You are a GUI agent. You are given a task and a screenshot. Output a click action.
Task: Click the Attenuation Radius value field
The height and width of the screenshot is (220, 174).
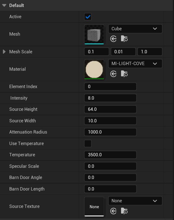click(x=110, y=132)
